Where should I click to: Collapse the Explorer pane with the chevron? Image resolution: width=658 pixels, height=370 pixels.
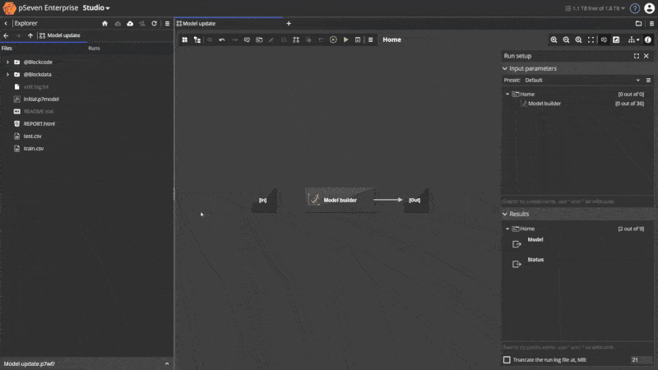[6, 24]
